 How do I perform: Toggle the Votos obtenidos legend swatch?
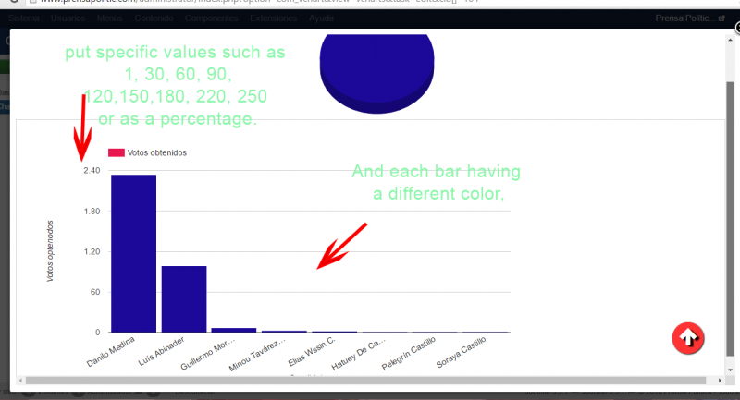click(x=117, y=152)
